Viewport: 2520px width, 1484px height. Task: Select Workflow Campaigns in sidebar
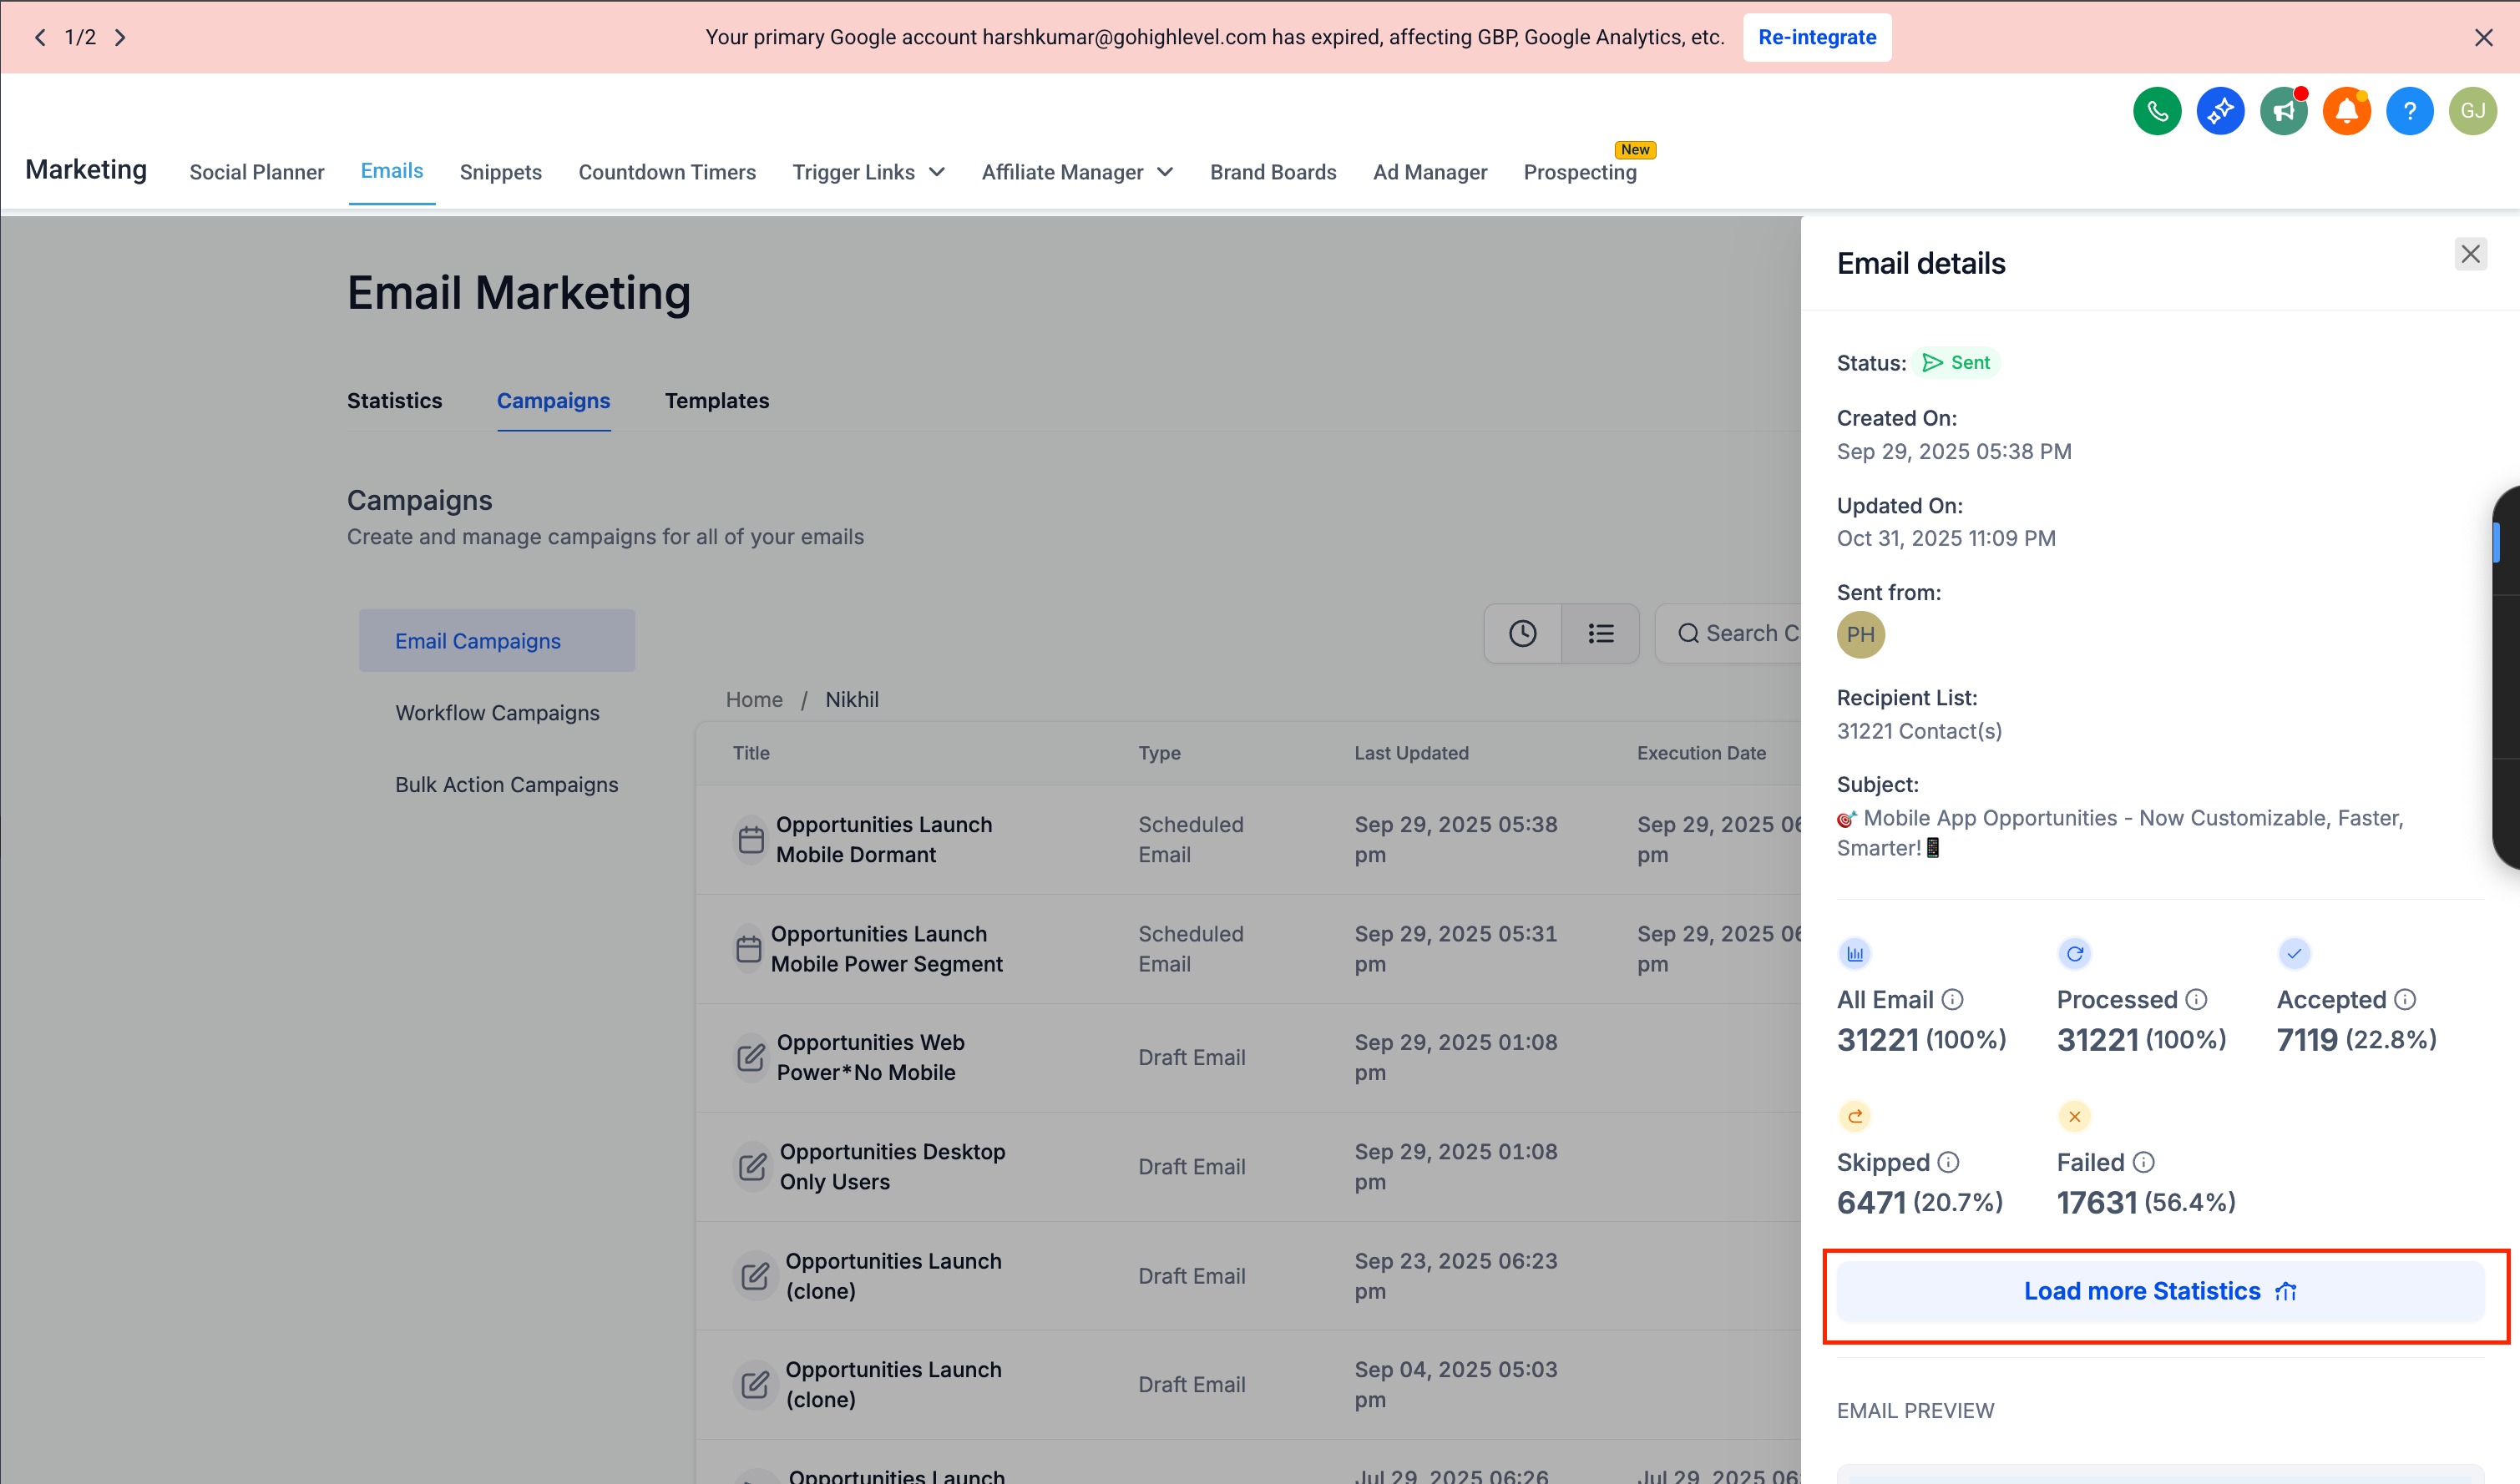pos(497,713)
